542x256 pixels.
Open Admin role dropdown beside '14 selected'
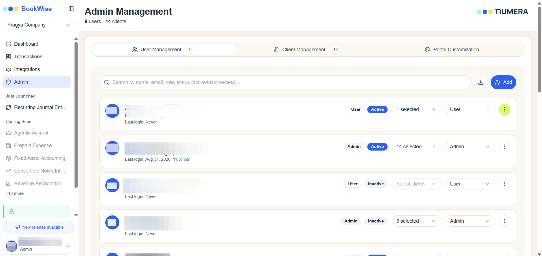(x=470, y=147)
